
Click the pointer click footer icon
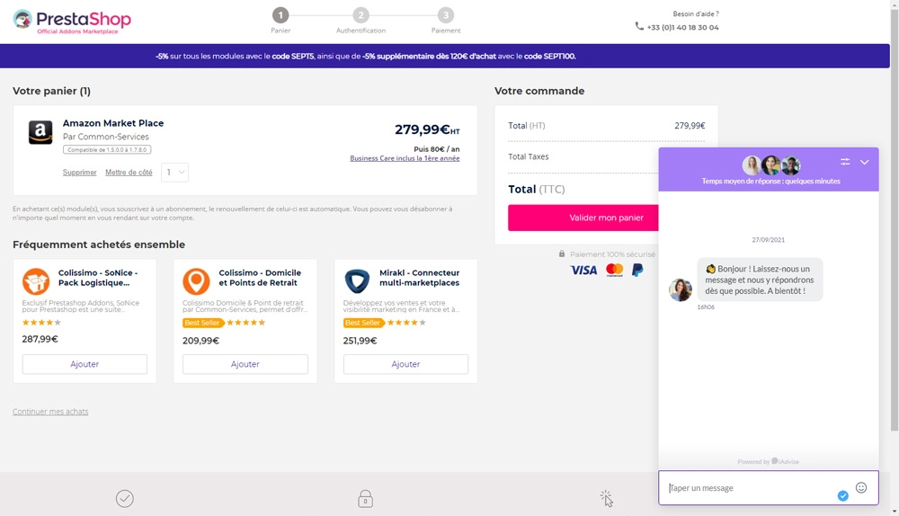(x=607, y=498)
